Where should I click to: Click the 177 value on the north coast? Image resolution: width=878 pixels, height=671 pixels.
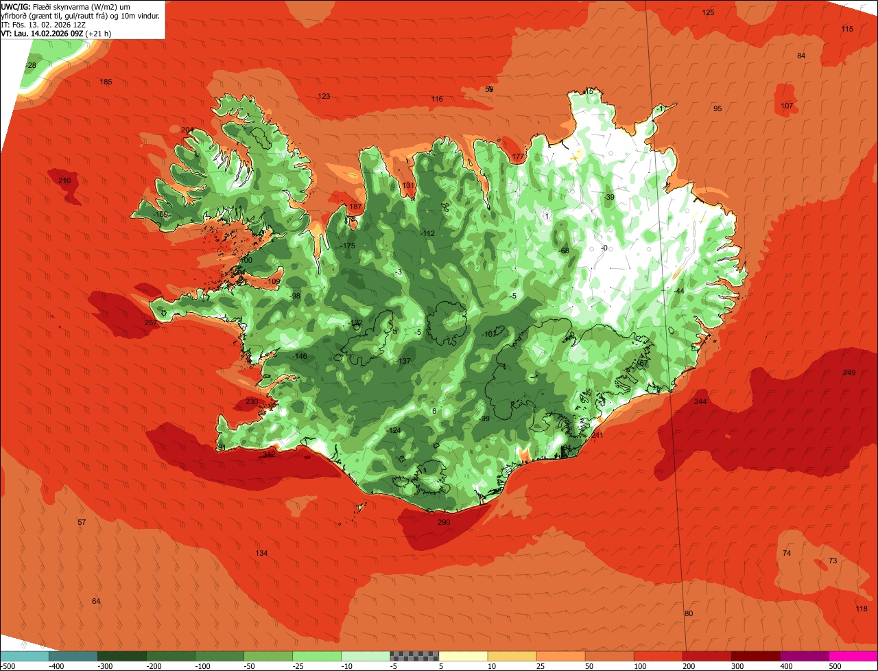[518, 157]
